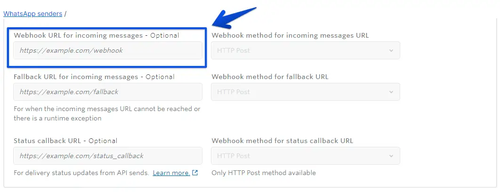Click the "Only HTTP Post method available" note
Viewport: 500px width, 192px height.
pos(264,173)
